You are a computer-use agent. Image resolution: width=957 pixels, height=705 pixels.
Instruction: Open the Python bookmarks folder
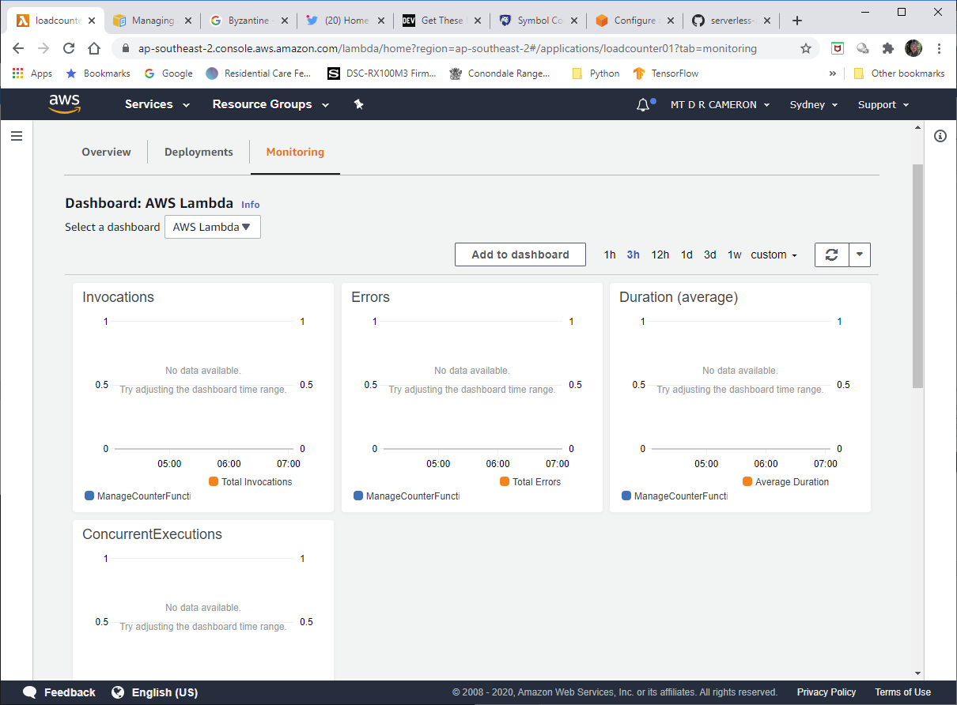[596, 74]
